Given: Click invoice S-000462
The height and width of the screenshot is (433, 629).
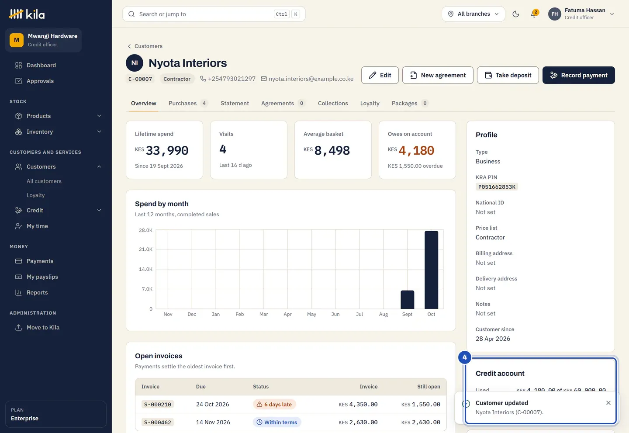Looking at the screenshot, I should click(158, 423).
